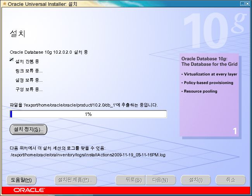Click the ORACLE logo in the red footer

click(x=29, y=190)
